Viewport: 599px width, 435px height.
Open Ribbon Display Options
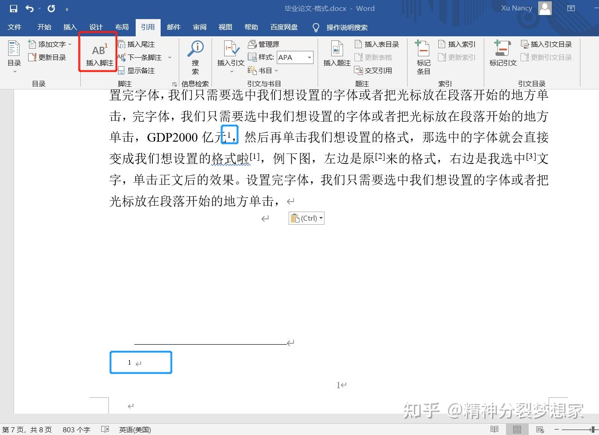click(571, 8)
